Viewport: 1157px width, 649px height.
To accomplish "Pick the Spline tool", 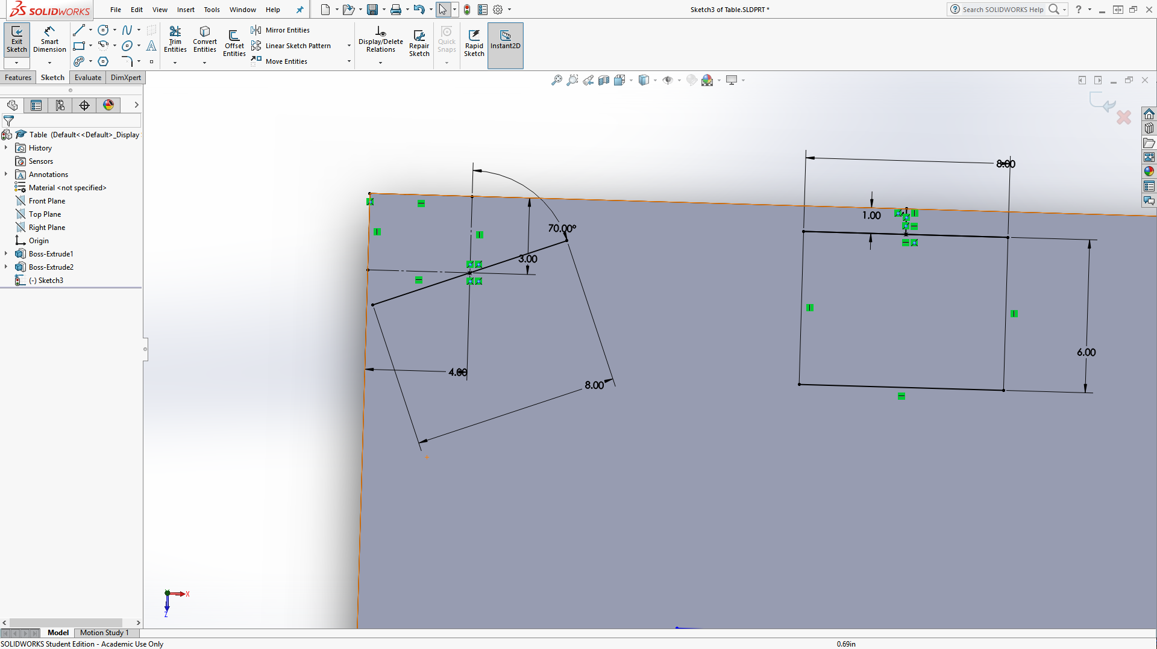I will pyautogui.click(x=127, y=30).
